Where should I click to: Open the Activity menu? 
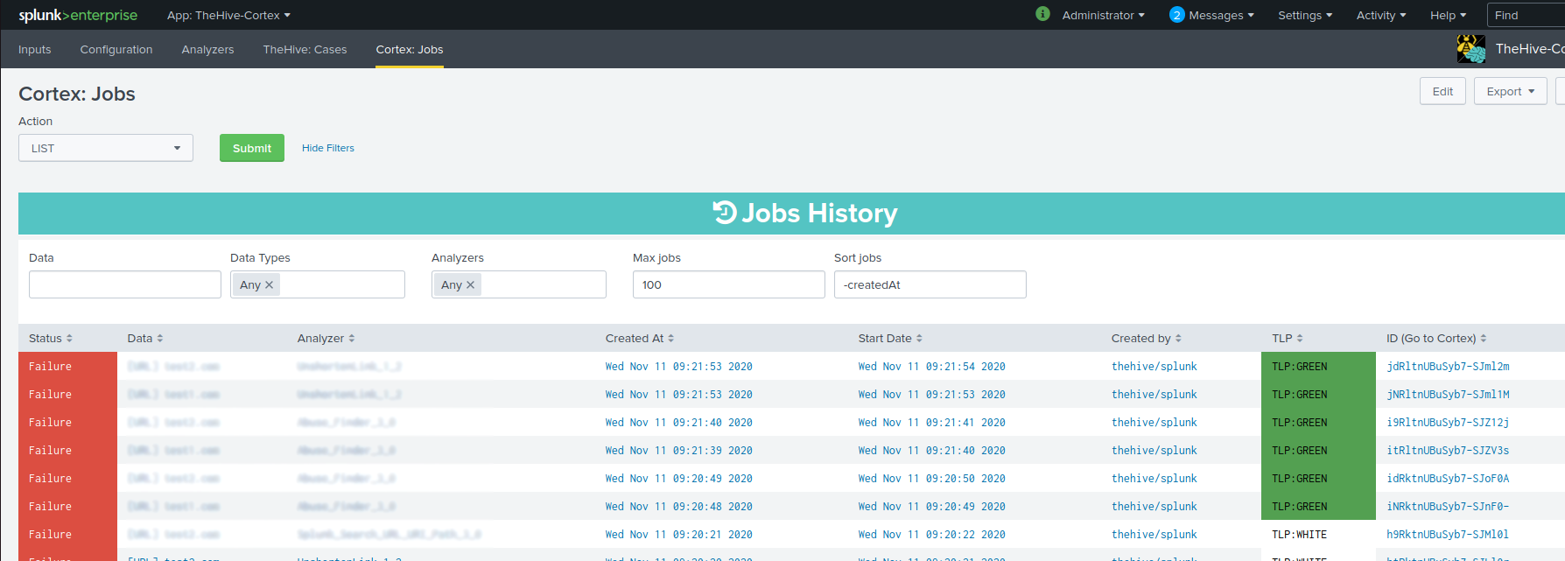tap(1381, 15)
